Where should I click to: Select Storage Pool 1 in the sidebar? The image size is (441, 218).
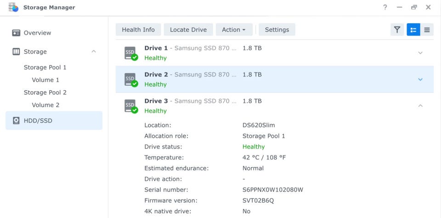coord(45,67)
